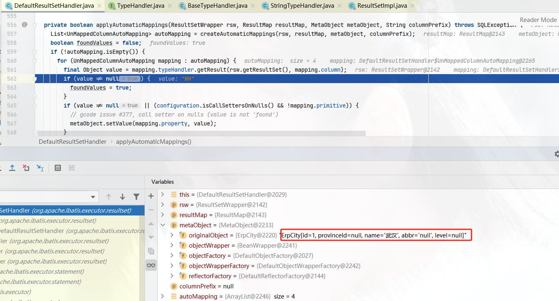Expand the 'this' variable node
The image size is (559, 301).
[163, 195]
